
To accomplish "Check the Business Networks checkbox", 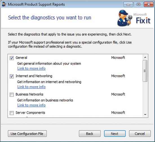I will (12, 94).
